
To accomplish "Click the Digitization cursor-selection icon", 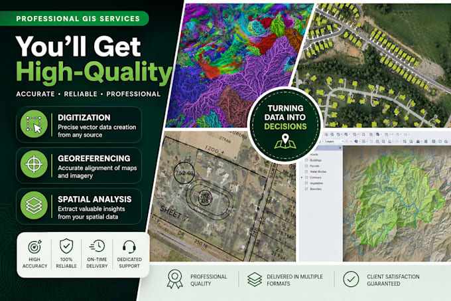I will coord(34,124).
